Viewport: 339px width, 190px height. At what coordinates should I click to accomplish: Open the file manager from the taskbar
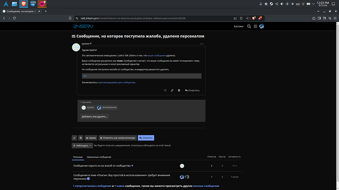14,4
